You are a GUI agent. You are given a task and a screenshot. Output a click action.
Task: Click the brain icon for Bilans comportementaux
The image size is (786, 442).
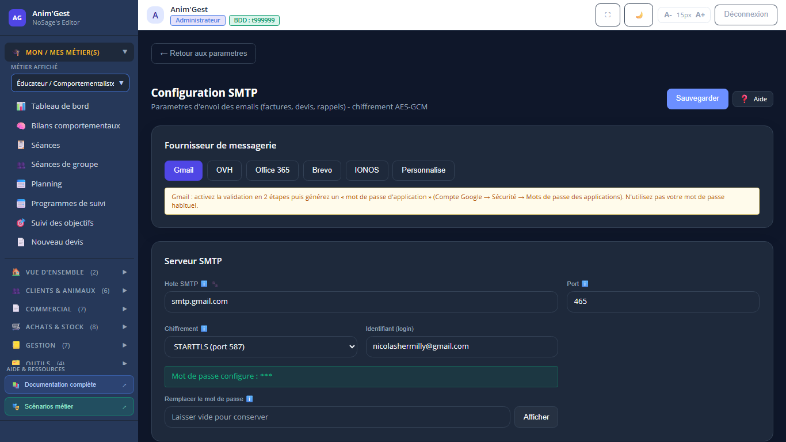point(21,126)
